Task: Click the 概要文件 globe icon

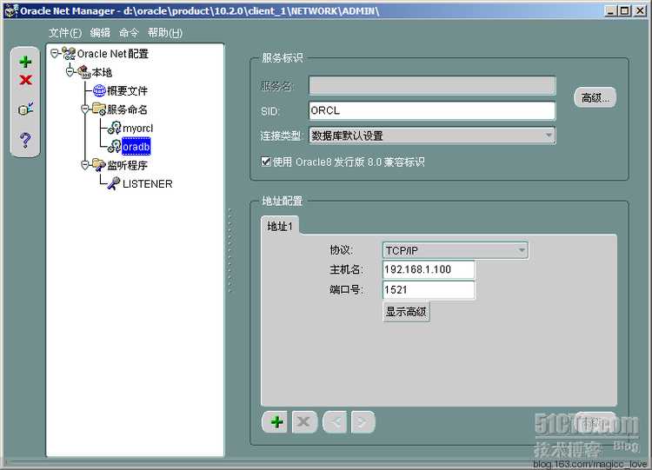Action: coord(99,90)
